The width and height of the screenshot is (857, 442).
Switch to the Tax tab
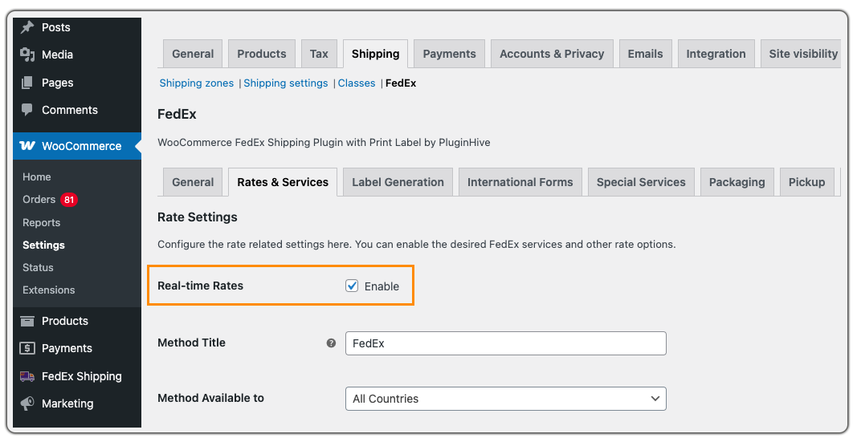click(x=319, y=54)
